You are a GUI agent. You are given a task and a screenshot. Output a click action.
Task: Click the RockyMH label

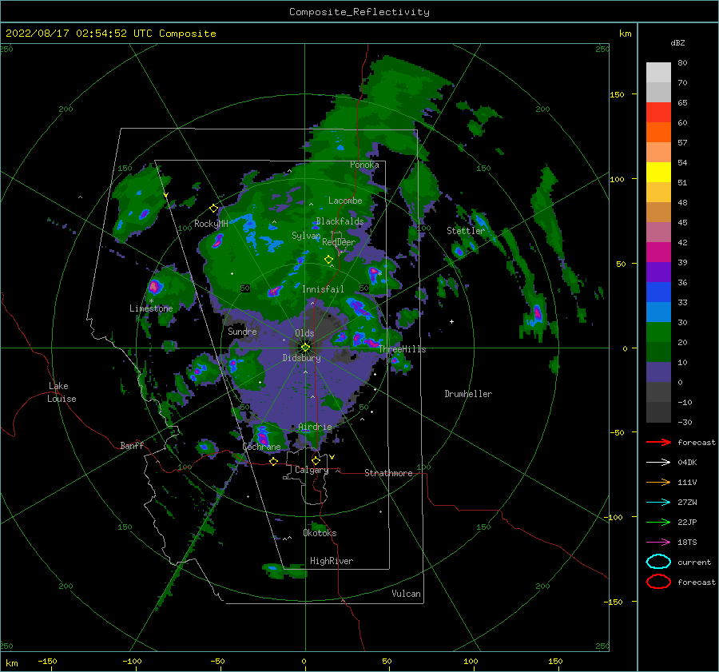tap(211, 224)
